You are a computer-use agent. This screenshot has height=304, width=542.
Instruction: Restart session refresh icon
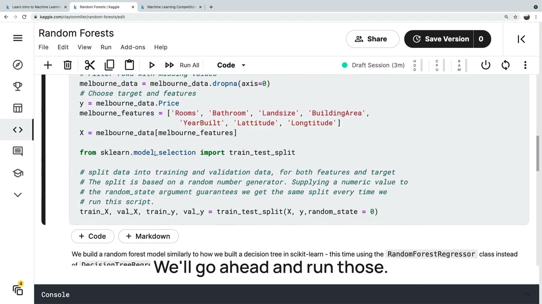click(x=505, y=65)
